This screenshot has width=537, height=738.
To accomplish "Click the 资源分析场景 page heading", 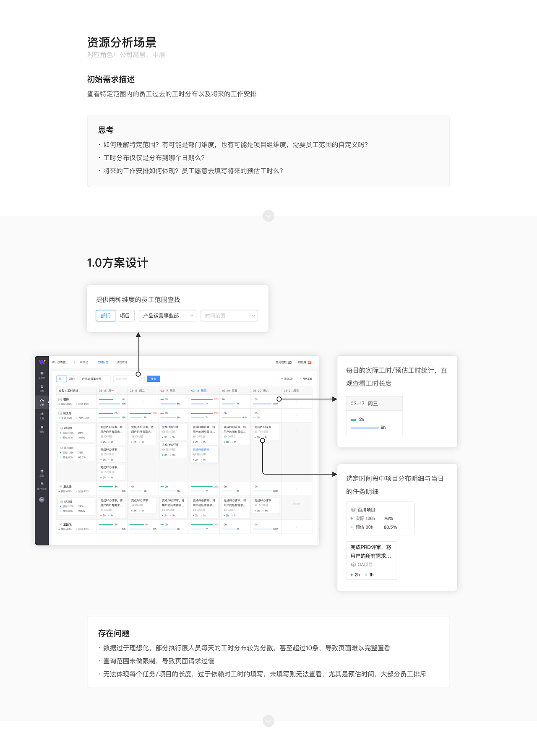I will [x=122, y=42].
